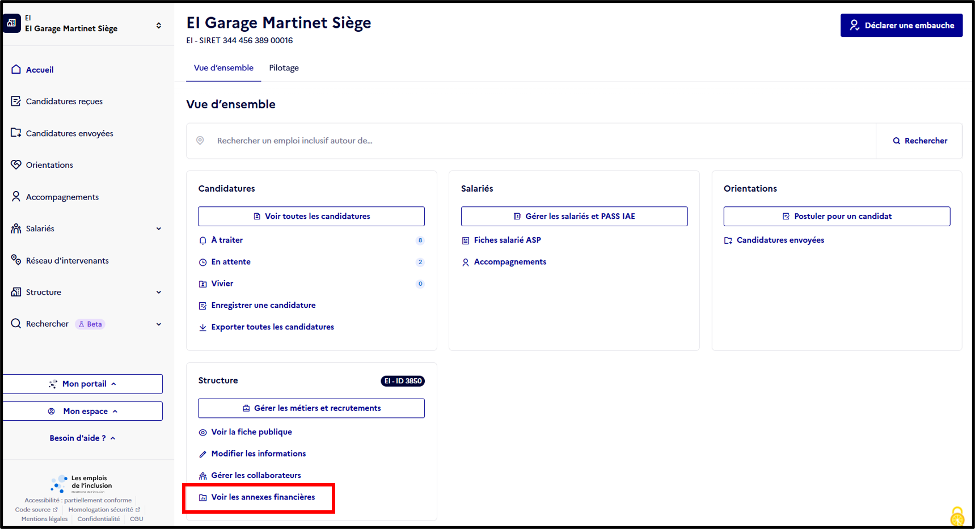This screenshot has height=529, width=975.
Task: Click the clock icon beside En attente
Action: tap(202, 262)
